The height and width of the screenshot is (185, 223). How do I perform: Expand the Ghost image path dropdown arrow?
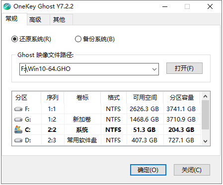pyautogui.click(x=154, y=69)
